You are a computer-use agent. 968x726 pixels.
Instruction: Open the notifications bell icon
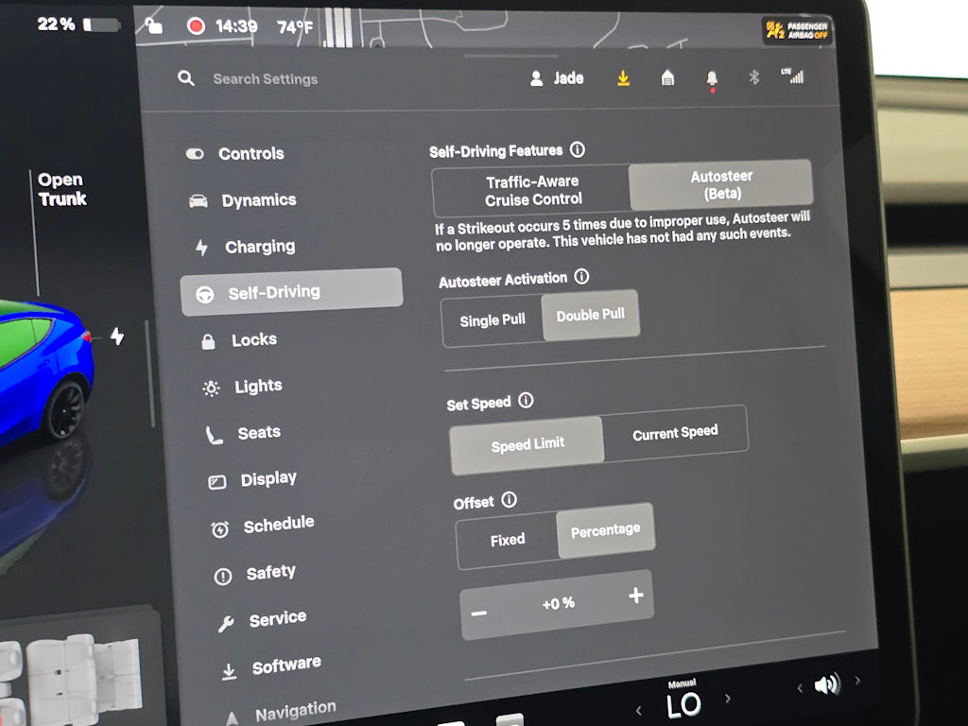(712, 79)
